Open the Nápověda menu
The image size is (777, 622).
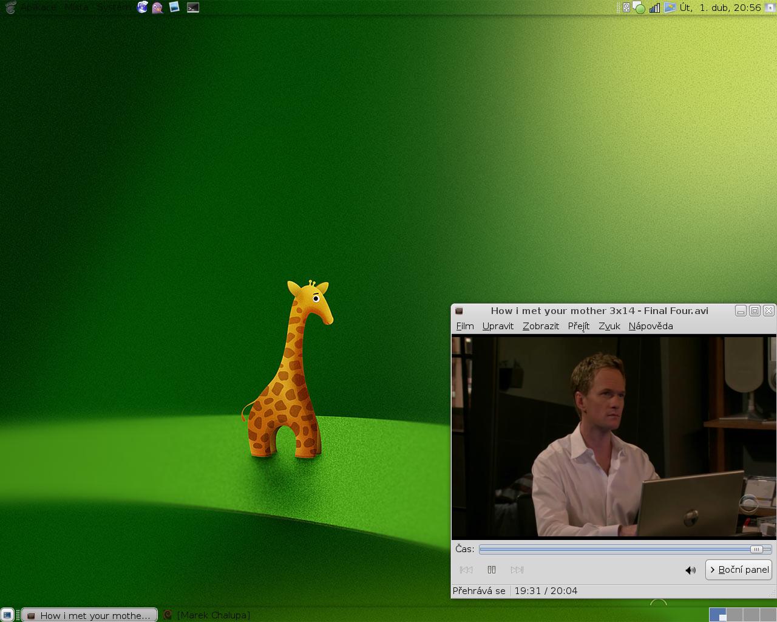coord(651,326)
